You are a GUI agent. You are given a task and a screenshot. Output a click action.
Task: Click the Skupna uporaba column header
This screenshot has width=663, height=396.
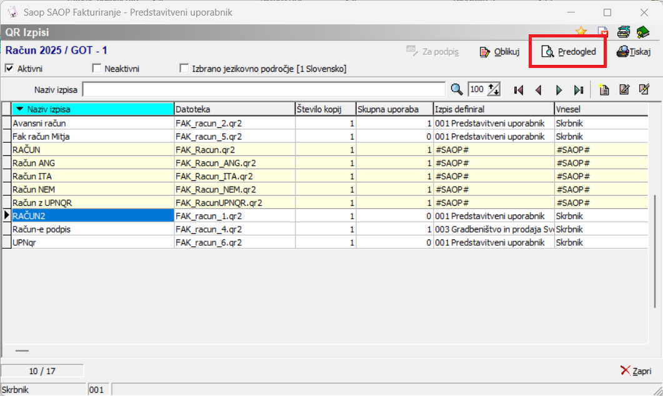click(394, 109)
